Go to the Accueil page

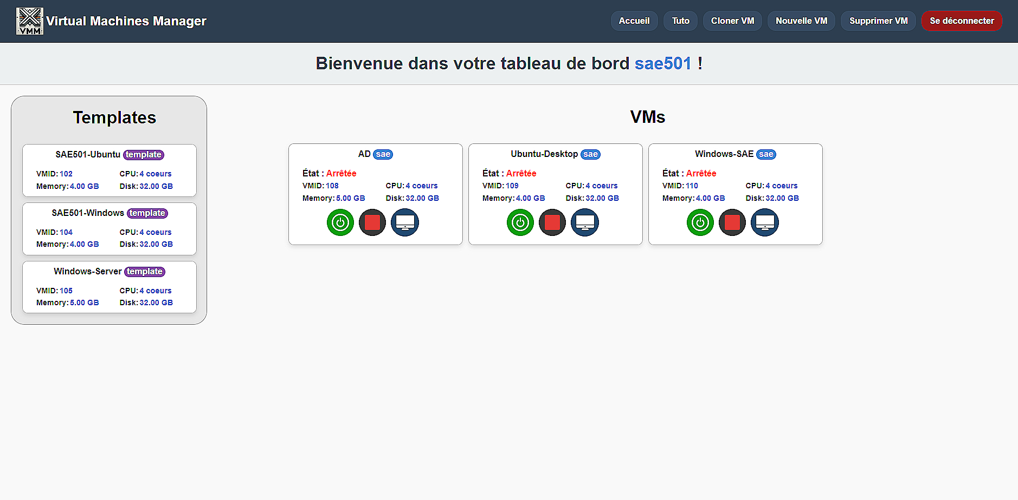click(x=634, y=21)
